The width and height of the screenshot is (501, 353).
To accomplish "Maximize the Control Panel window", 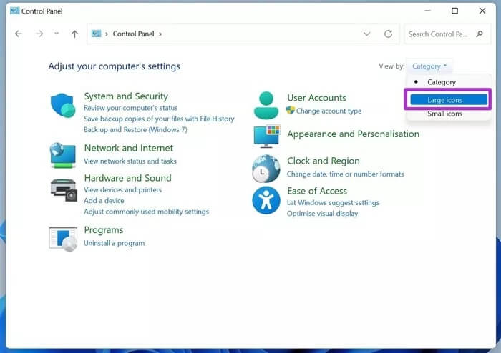I will click(454, 11).
